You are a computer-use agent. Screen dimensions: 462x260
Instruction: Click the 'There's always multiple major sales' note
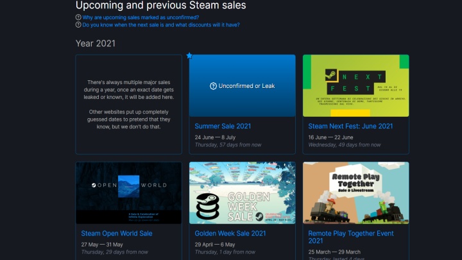point(129,90)
